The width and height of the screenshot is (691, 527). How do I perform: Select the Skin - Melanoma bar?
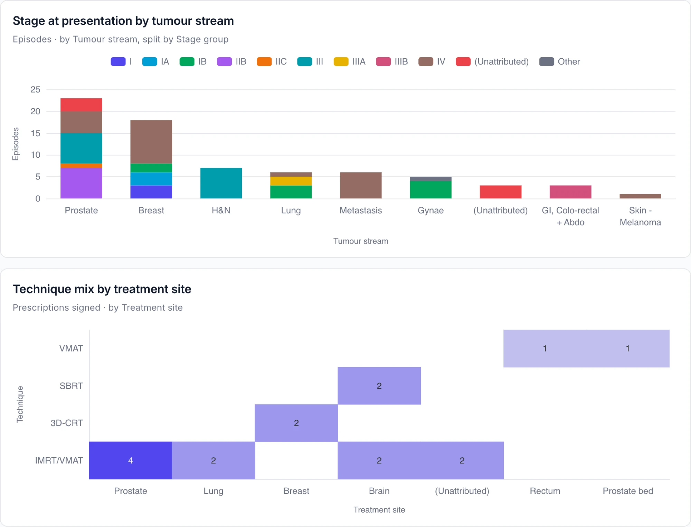[640, 196]
